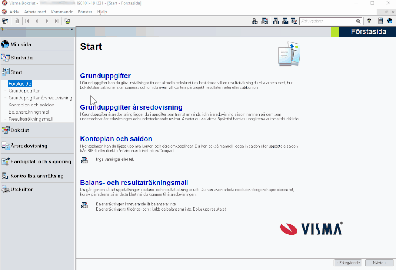
Task: Click the Nästa button
Action: (379, 263)
